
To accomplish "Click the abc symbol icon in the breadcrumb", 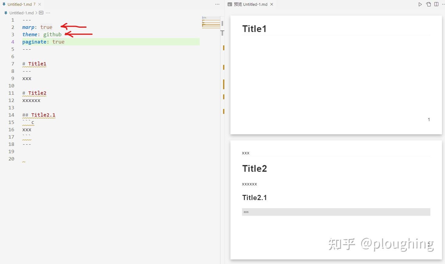I will 41,13.
